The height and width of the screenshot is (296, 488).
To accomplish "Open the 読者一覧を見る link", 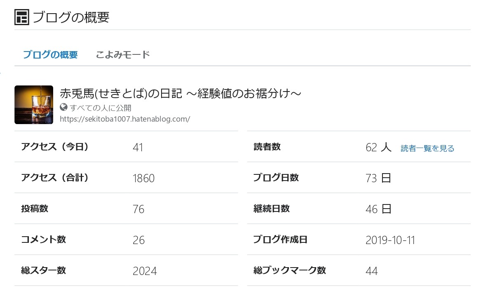I will [427, 148].
